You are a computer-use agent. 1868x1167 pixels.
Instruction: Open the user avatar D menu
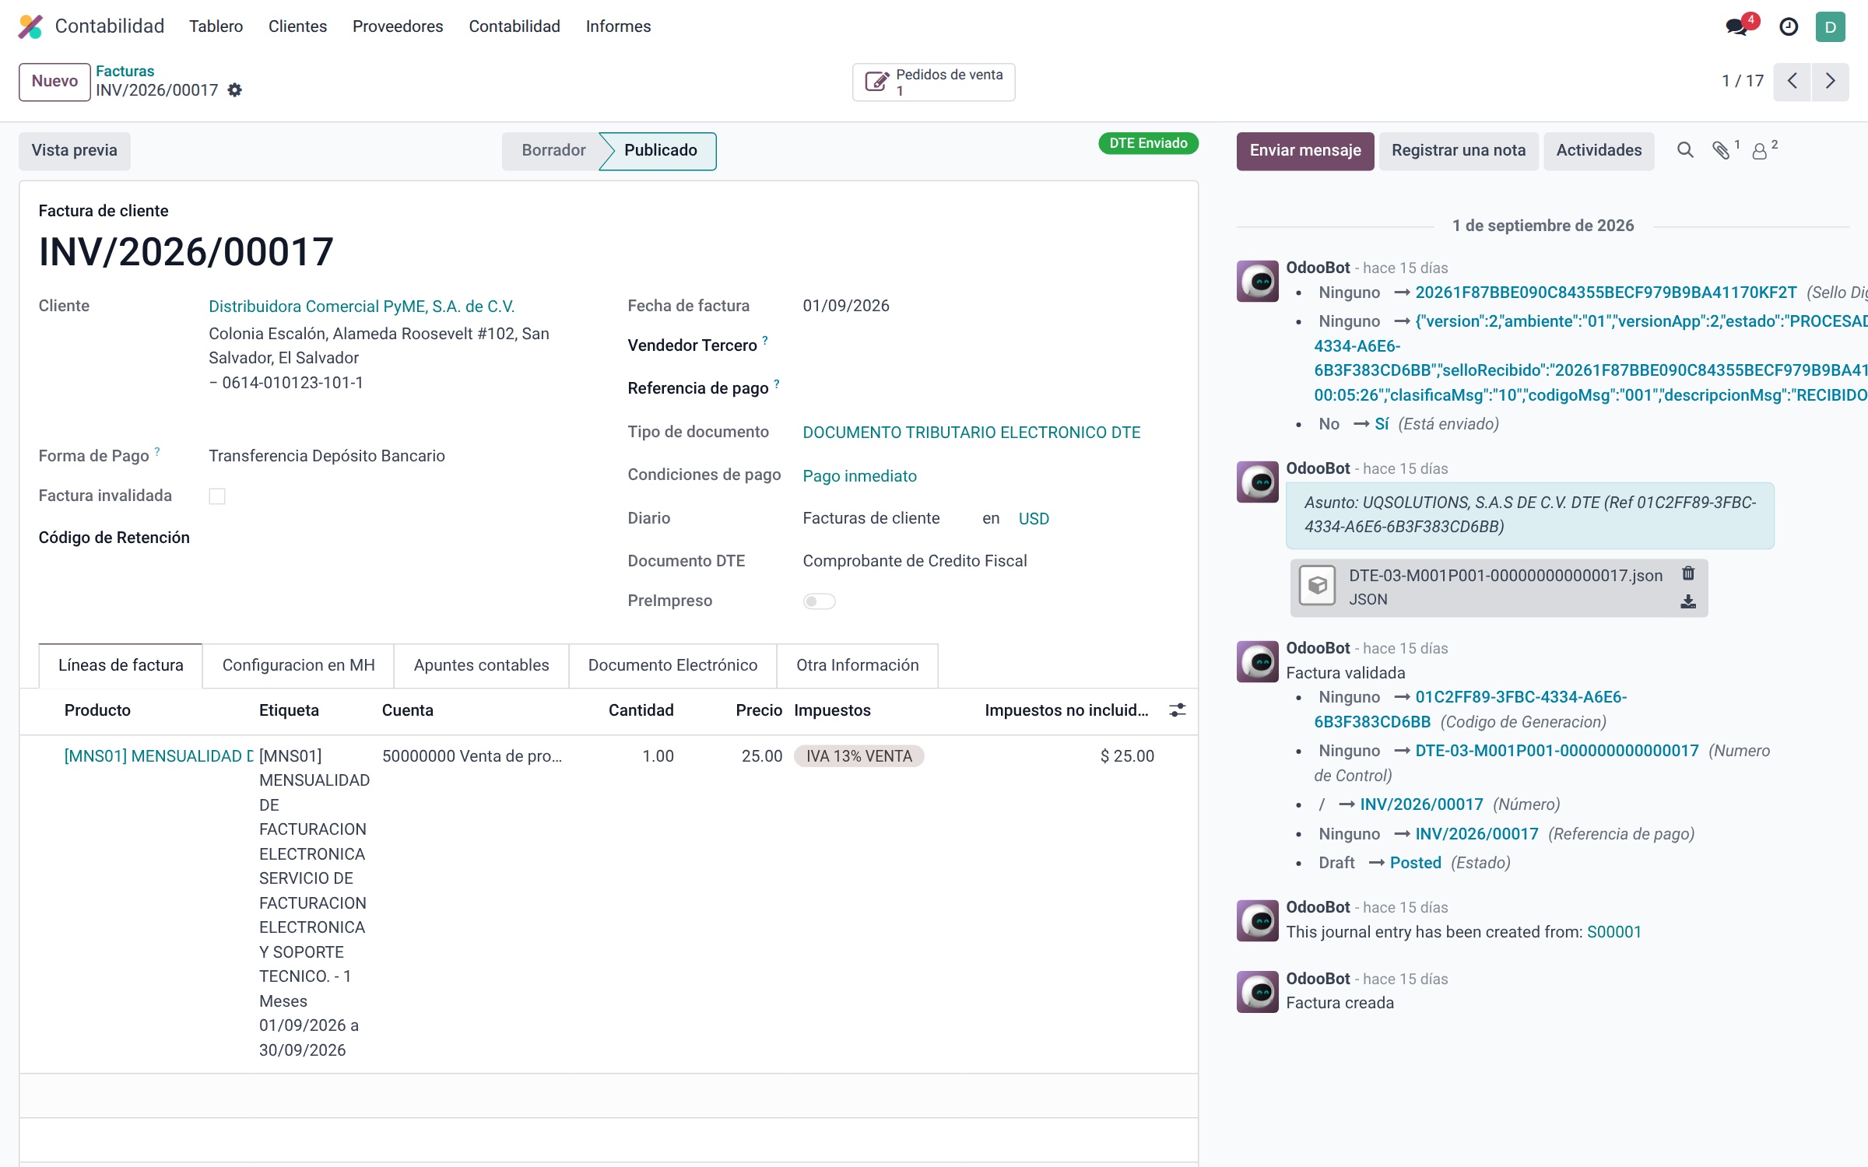pyautogui.click(x=1831, y=26)
